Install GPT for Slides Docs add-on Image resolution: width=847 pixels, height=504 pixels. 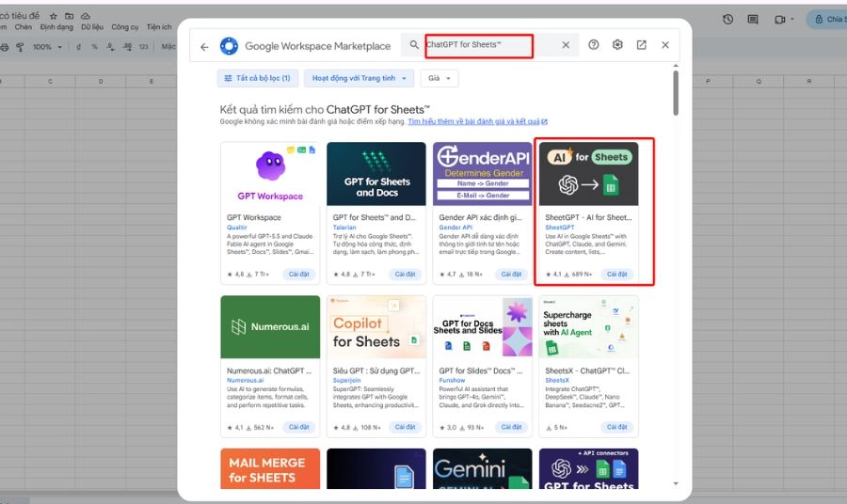(511, 427)
